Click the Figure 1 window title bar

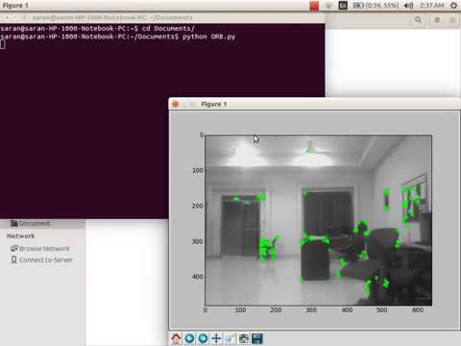coord(314,104)
